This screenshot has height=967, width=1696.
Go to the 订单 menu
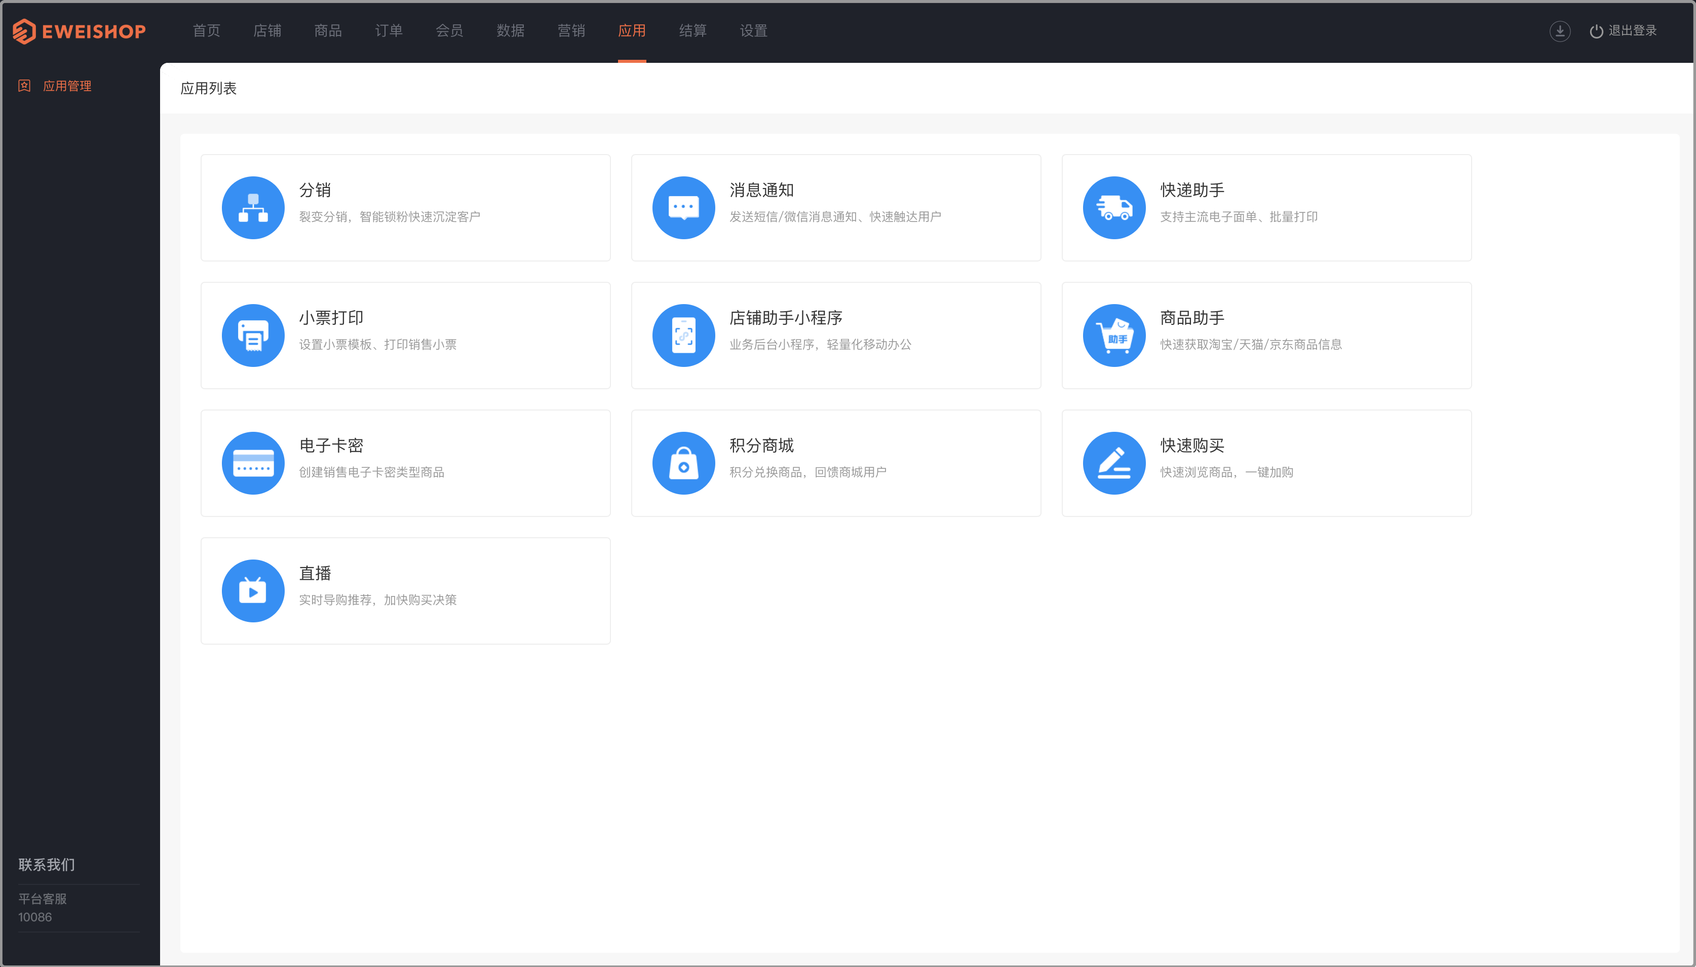click(389, 30)
